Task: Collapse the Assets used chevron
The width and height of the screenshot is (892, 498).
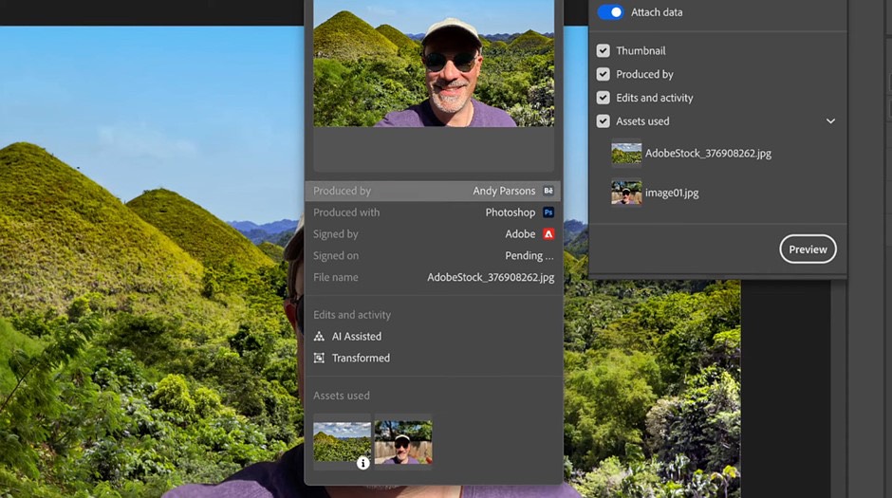Action: [830, 121]
